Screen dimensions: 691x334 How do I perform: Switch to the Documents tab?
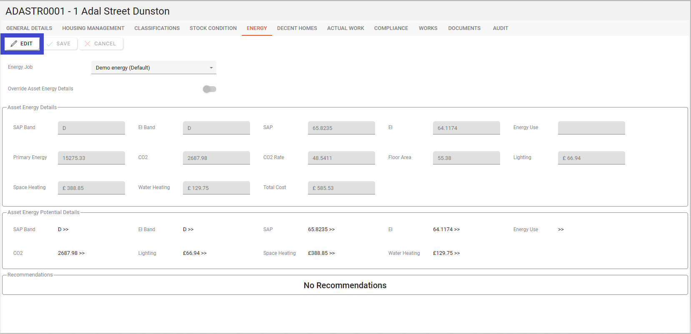(x=464, y=28)
